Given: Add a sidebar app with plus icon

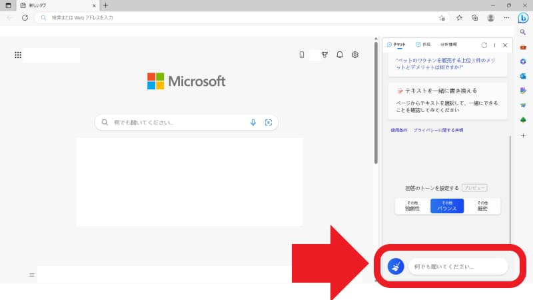Looking at the screenshot, I should pyautogui.click(x=523, y=136).
